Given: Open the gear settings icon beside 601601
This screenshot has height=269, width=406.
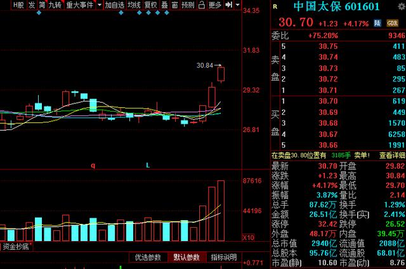Looking at the screenshot, I should 402,6.
